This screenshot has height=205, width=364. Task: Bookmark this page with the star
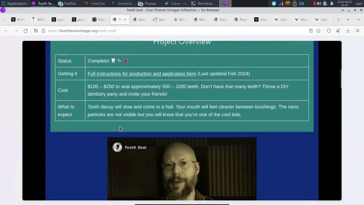[x=318, y=31]
